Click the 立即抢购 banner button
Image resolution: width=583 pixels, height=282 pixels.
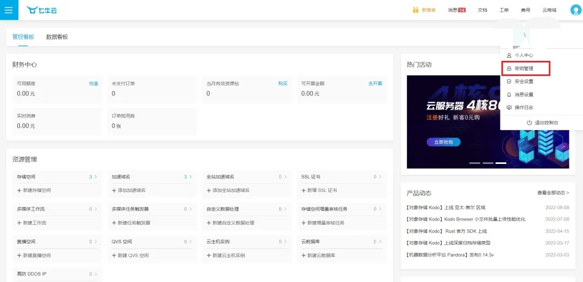click(442, 142)
